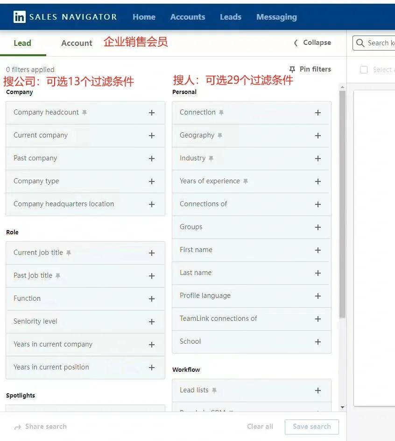
Task: Add Profile language filter via plus icon
Action: [x=318, y=296]
